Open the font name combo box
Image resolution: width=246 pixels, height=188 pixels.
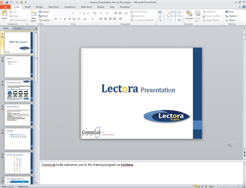[x=64, y=13]
